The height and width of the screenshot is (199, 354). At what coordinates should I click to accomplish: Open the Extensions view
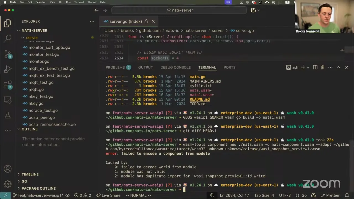8,85
